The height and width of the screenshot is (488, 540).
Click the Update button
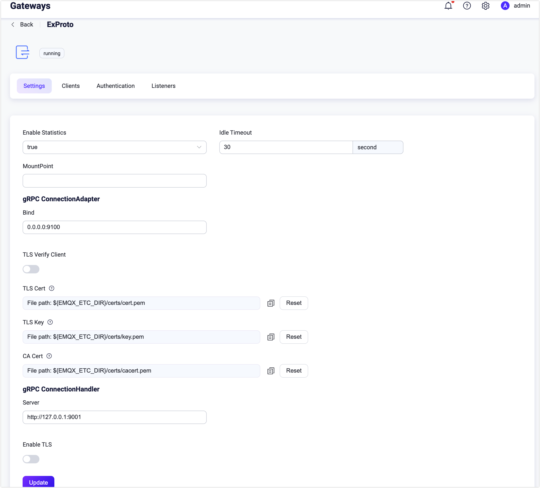pyautogui.click(x=38, y=482)
